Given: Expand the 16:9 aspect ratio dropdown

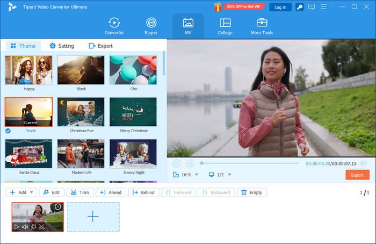Looking at the screenshot, I should click(196, 175).
